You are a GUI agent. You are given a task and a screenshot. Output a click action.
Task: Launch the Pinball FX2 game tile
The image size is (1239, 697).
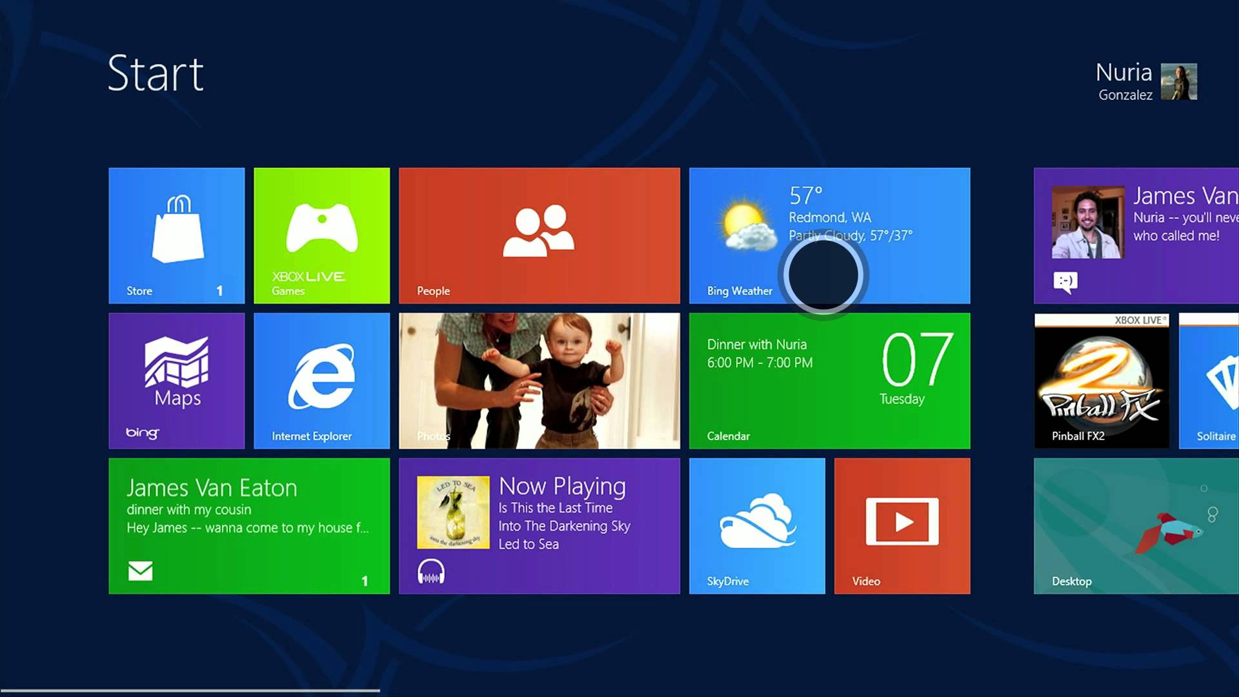[x=1101, y=381]
